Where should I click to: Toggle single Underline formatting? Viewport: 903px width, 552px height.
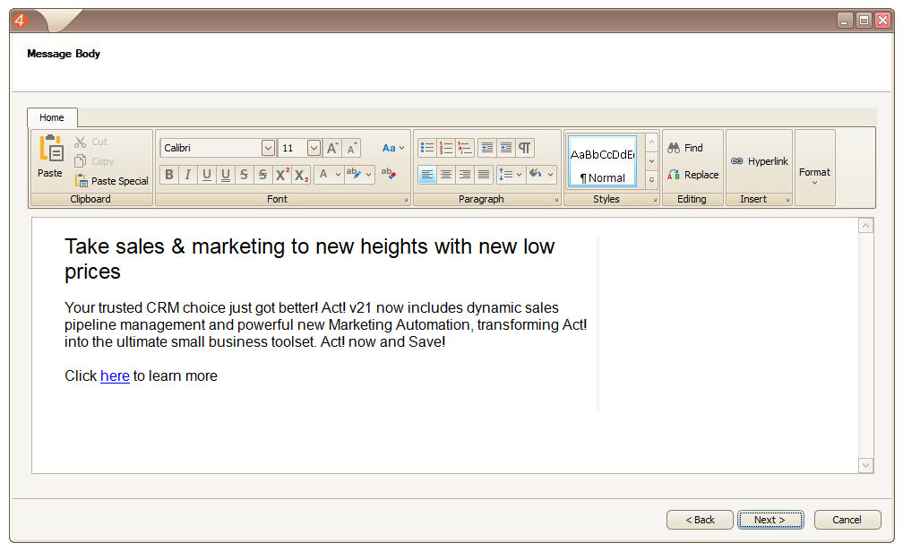[x=207, y=175]
